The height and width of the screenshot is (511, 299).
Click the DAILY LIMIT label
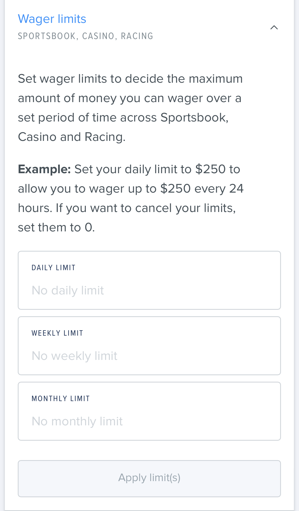coord(54,267)
